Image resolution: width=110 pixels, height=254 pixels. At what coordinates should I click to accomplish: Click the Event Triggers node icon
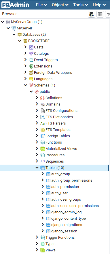click(x=31, y=60)
